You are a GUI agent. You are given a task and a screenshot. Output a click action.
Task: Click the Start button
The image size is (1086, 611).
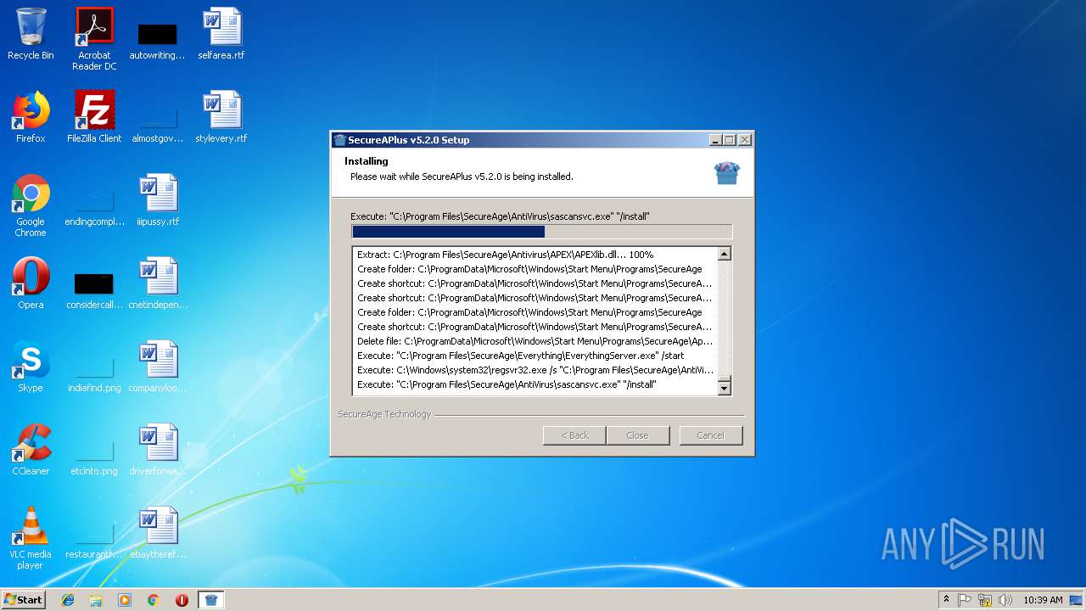pyautogui.click(x=24, y=600)
